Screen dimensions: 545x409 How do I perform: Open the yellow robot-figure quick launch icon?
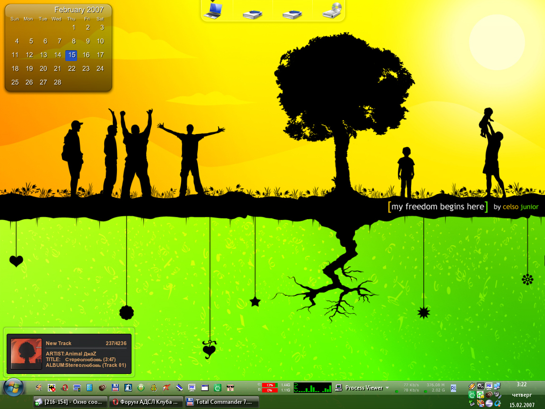coord(154,387)
